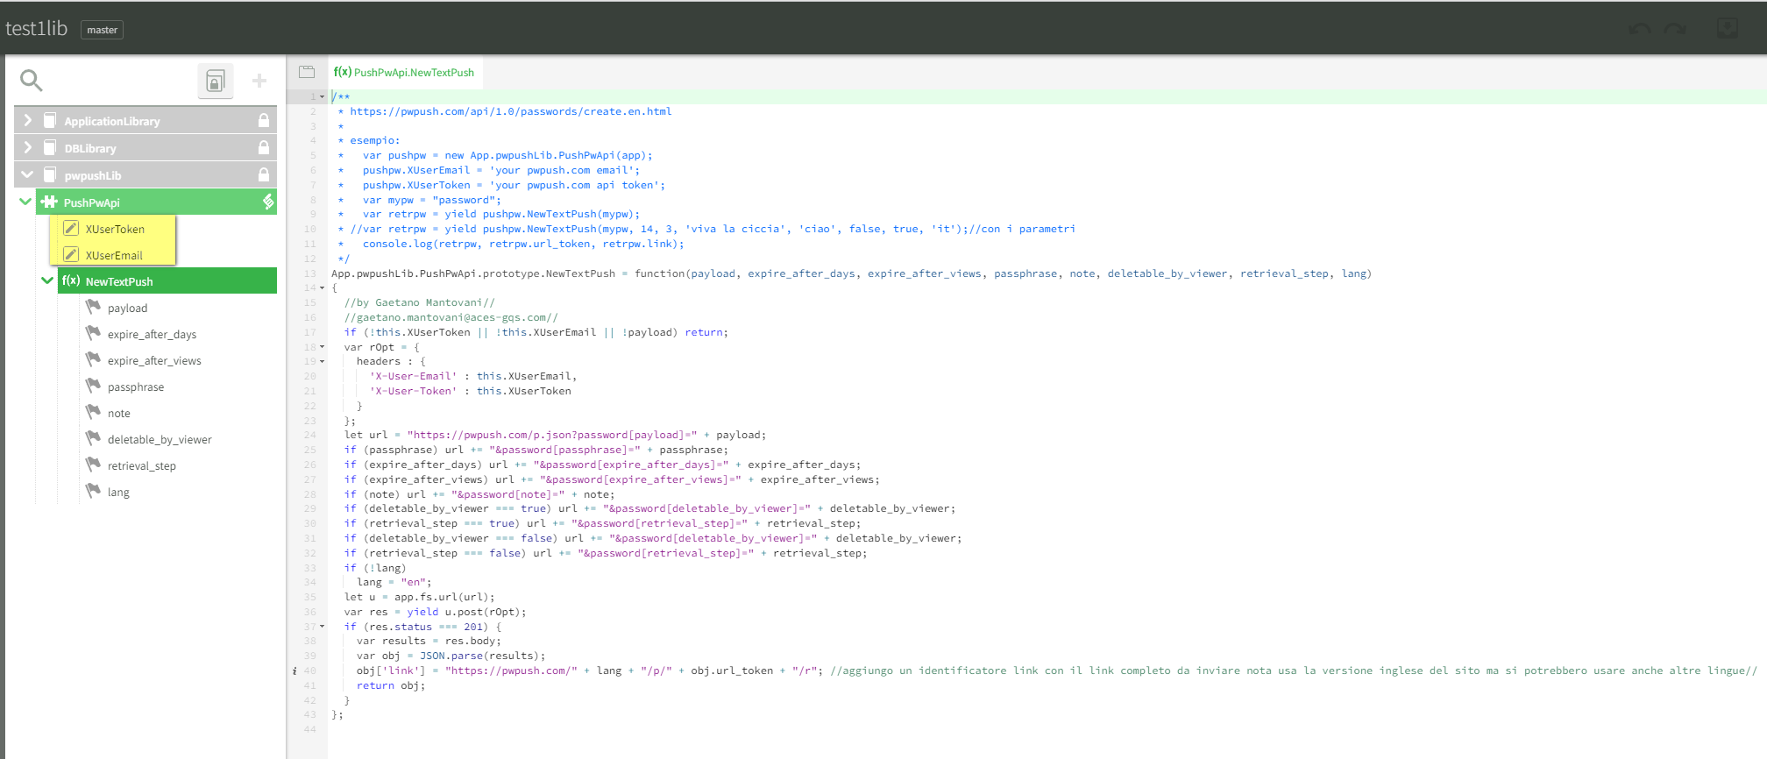Click the search magnifier icon
Screen dimensions: 1767x759
32,81
